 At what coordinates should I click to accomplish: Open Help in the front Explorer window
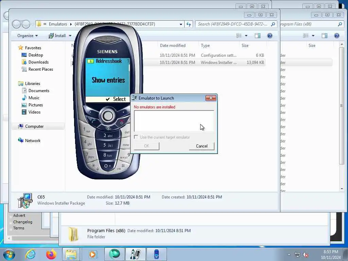[269, 36]
